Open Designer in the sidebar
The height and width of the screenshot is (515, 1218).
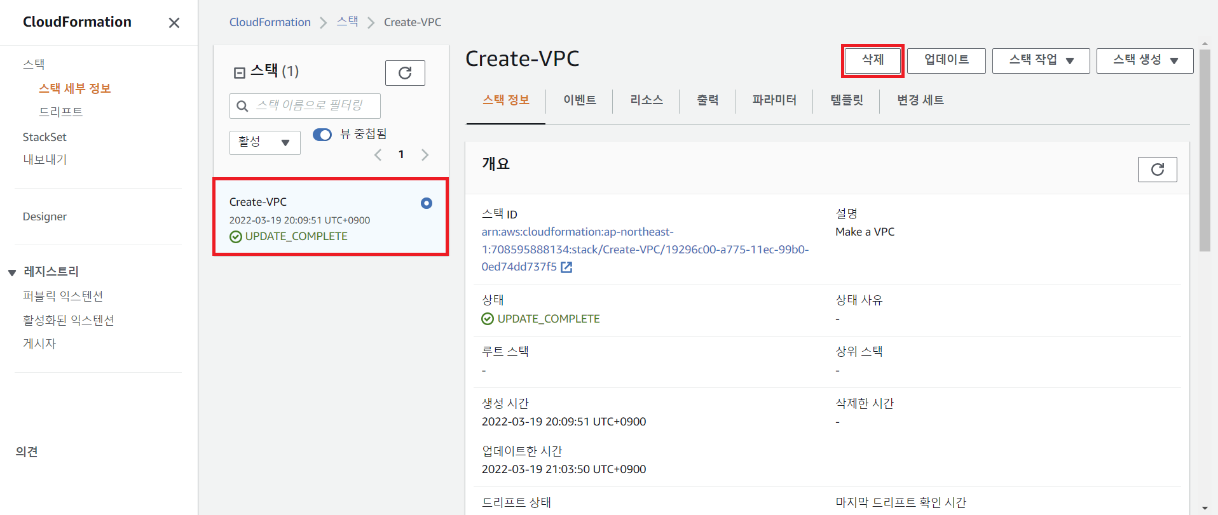tap(44, 217)
